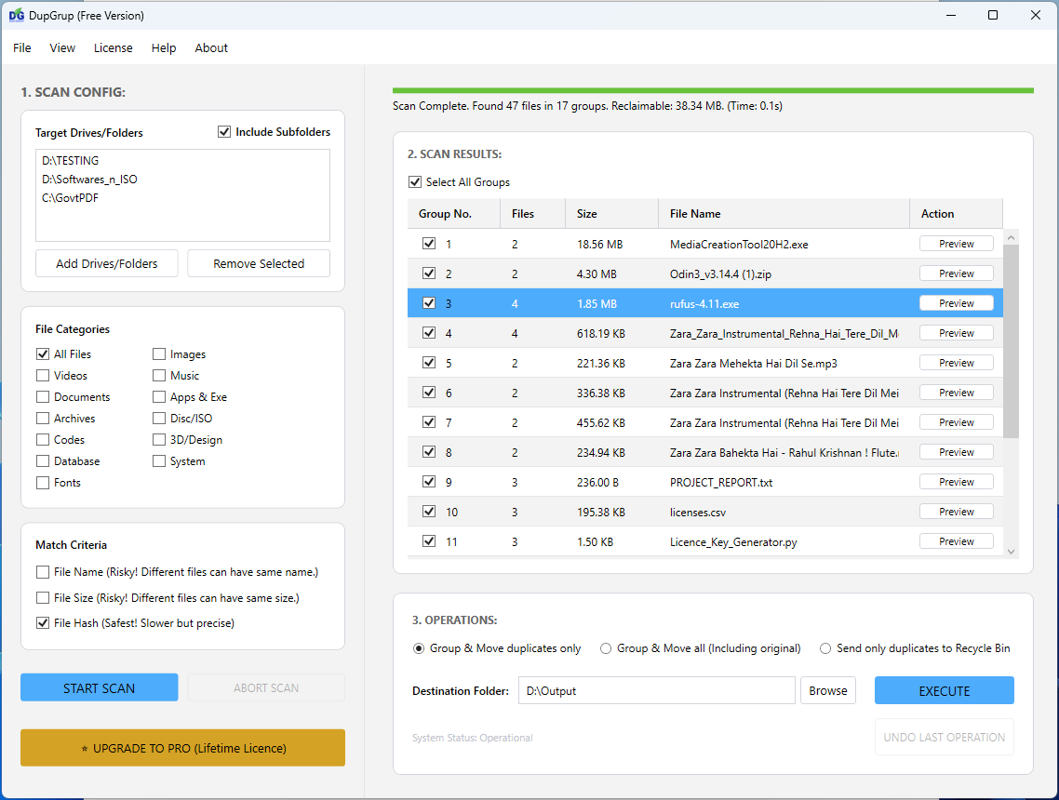Uncheck duplicate group number 4
Screen dimensions: 1059x800
tap(429, 332)
